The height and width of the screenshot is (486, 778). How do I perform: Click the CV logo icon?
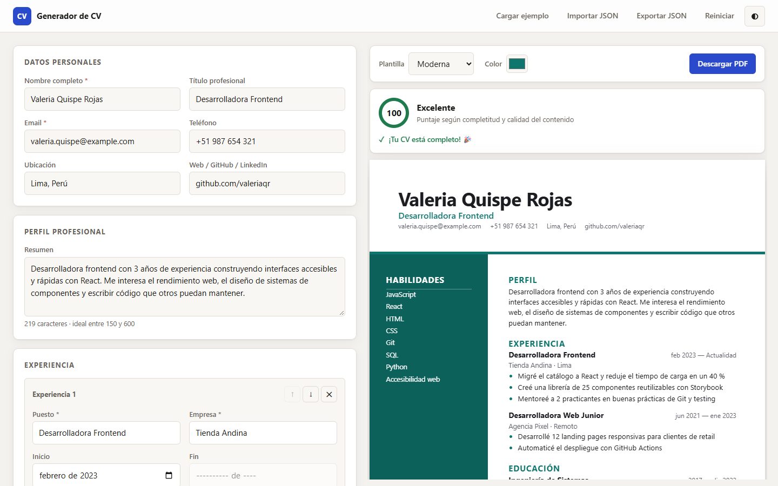pyautogui.click(x=22, y=16)
